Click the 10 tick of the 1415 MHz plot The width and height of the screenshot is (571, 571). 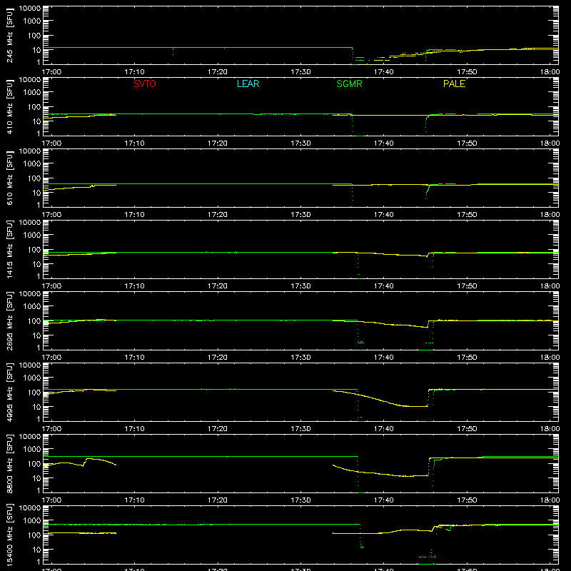(x=36, y=264)
